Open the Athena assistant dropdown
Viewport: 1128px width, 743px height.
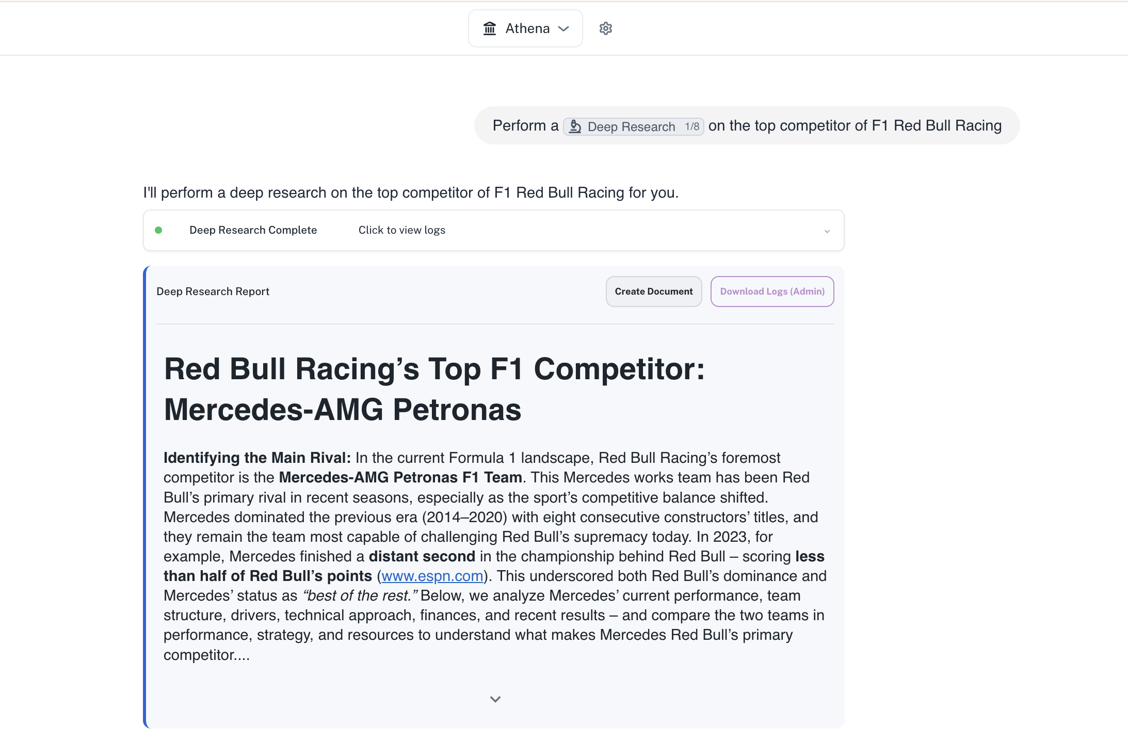coord(525,28)
